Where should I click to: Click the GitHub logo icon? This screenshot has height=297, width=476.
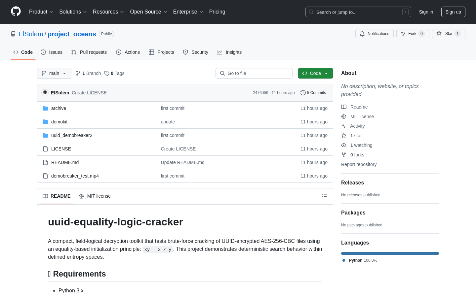16,12
